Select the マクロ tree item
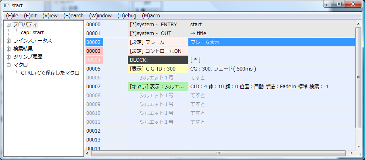 (x=21, y=64)
